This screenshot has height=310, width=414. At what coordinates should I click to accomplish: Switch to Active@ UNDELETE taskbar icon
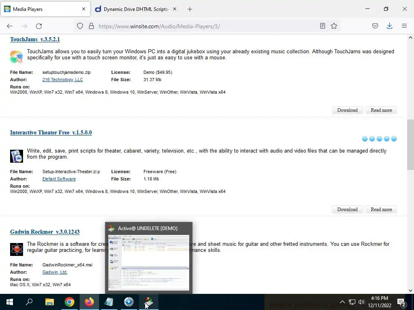(x=149, y=302)
